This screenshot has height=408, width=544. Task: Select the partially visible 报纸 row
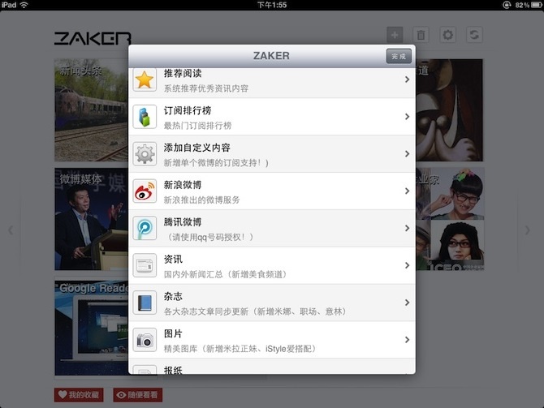click(x=272, y=367)
